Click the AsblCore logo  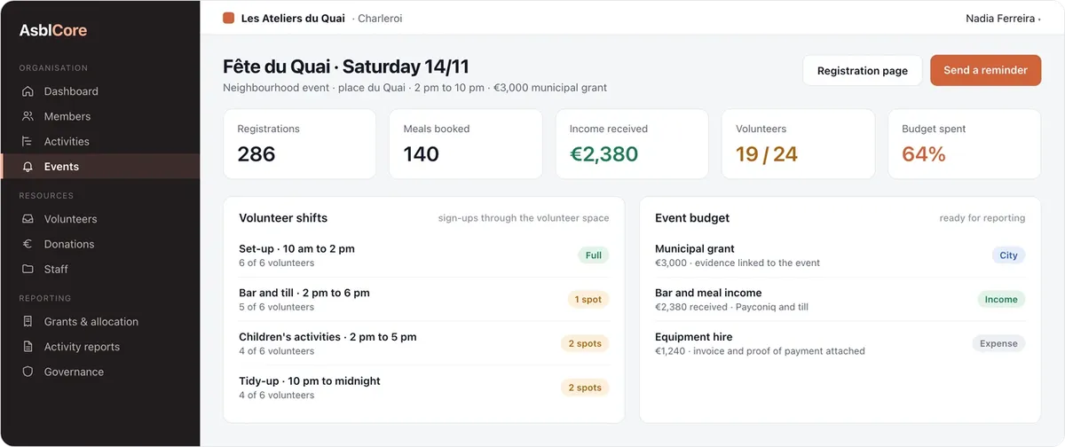click(x=53, y=30)
